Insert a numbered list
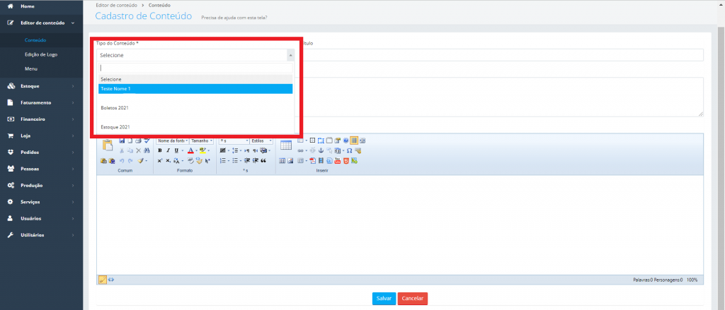Image resolution: width=725 pixels, height=310 pixels. pyautogui.click(x=223, y=160)
